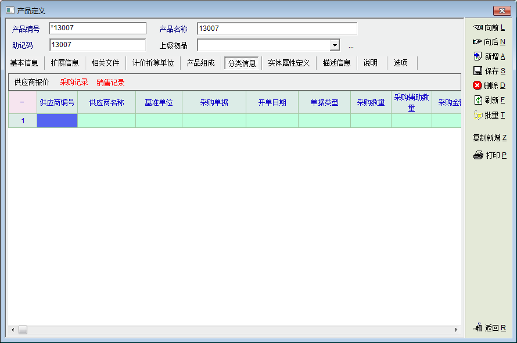Click the 保存 save disk icon
The height and width of the screenshot is (343, 517).
(x=477, y=71)
